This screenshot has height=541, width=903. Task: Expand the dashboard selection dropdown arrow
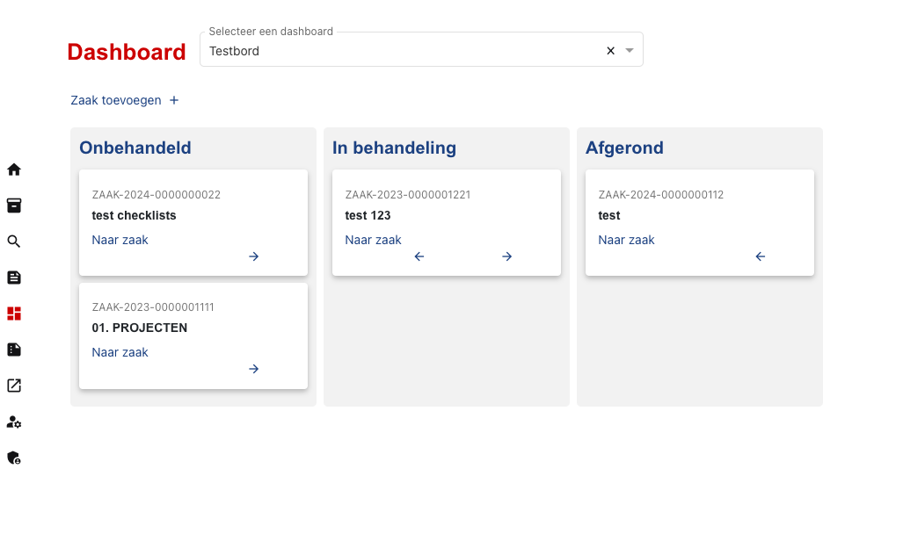pos(630,51)
